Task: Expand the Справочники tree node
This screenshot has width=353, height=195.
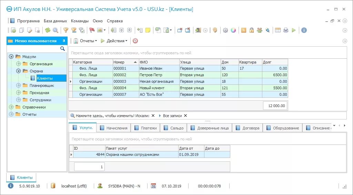Action: pyautogui.click(x=11, y=107)
